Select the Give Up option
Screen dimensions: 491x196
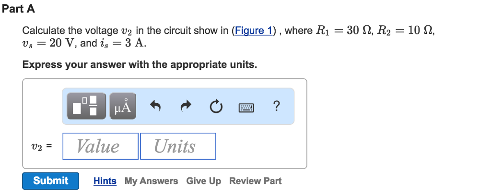tap(203, 181)
